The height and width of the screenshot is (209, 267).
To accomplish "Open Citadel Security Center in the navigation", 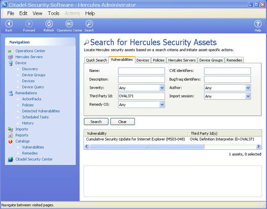I will (34, 159).
